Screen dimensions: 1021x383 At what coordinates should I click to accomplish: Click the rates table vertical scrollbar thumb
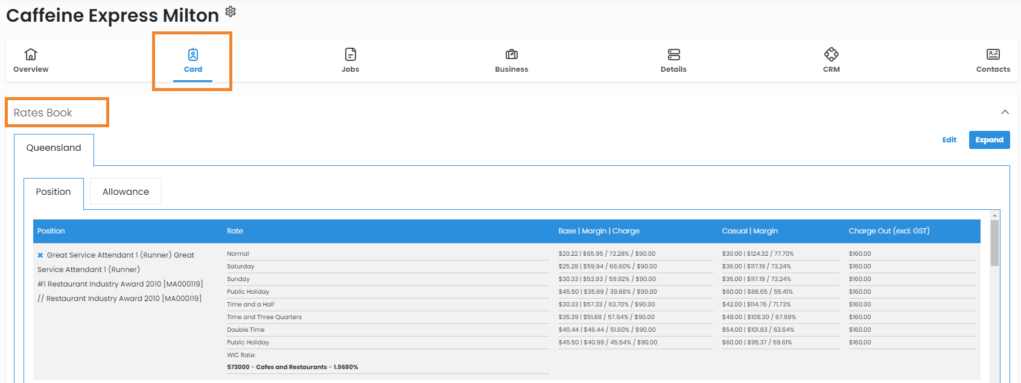tap(994, 242)
